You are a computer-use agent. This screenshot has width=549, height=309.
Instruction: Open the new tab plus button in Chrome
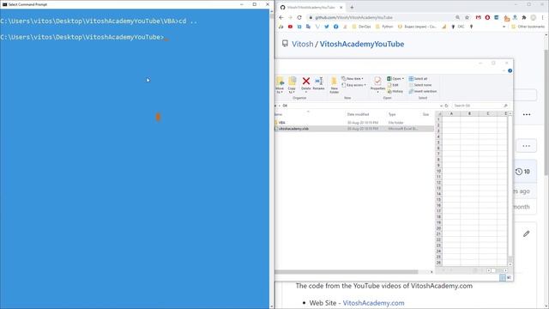pyautogui.click(x=352, y=7)
